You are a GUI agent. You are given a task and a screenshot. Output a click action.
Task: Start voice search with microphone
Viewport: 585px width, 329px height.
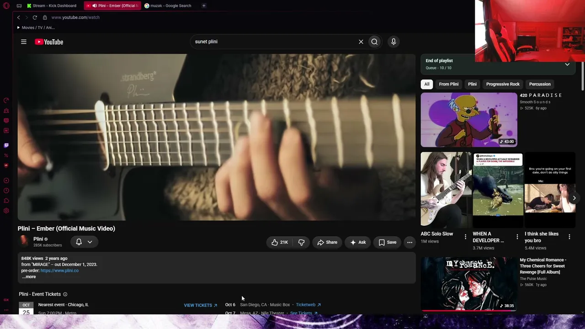pos(394,42)
